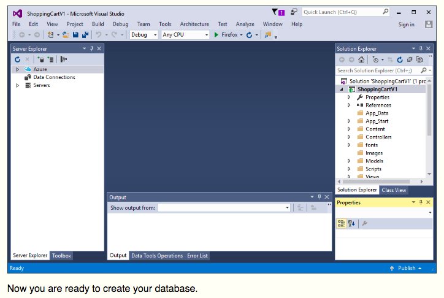Switch to the Class View tab

(x=394, y=190)
